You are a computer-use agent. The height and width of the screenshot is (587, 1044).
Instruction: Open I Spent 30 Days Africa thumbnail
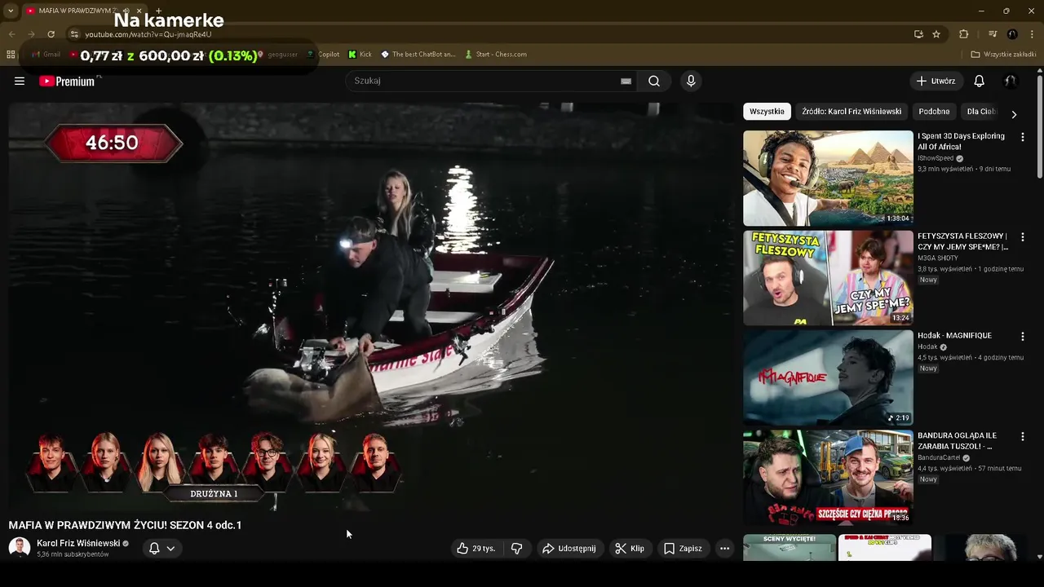tap(828, 178)
